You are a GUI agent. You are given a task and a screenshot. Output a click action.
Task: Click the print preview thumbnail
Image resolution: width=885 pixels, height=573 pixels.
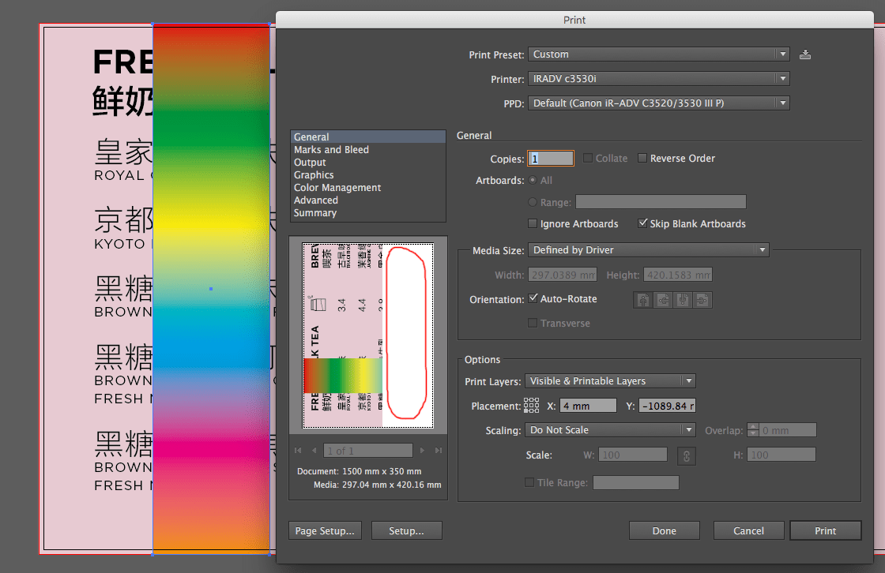coord(368,335)
